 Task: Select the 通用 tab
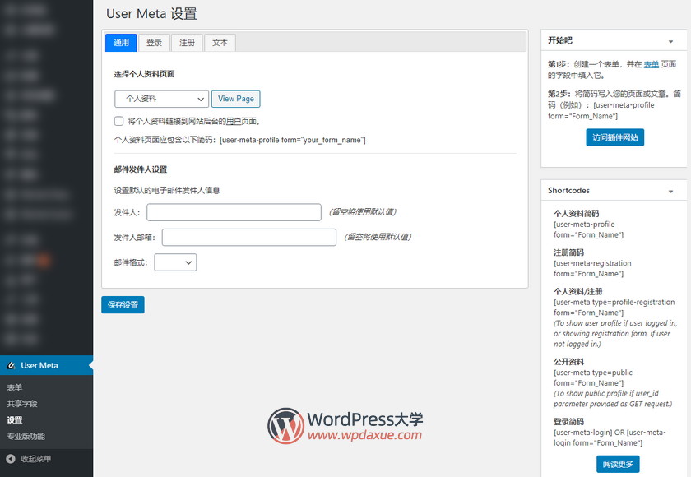121,43
